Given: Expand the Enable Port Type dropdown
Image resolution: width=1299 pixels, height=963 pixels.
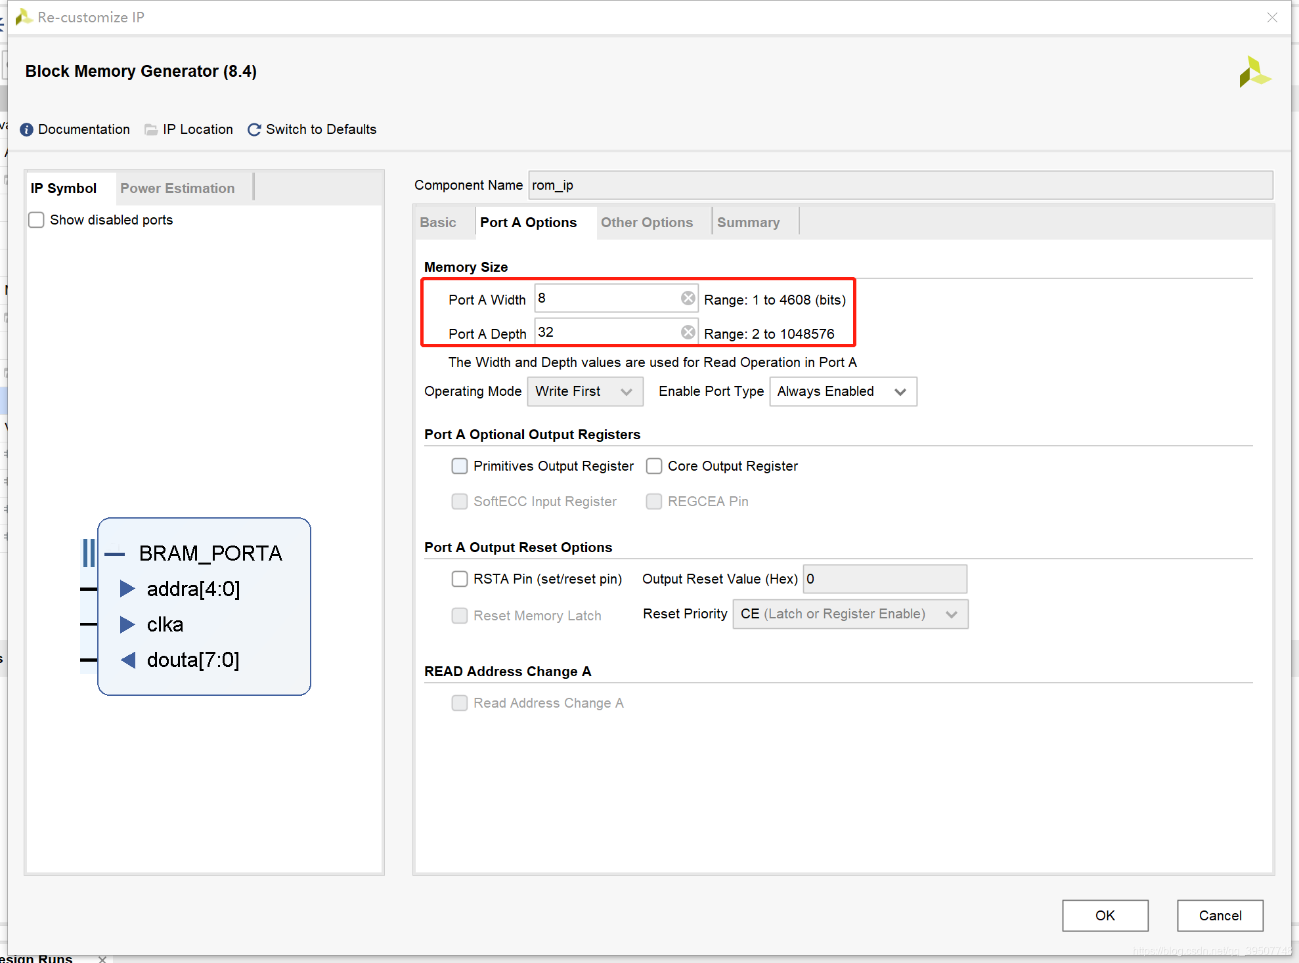Looking at the screenshot, I should pos(843,392).
